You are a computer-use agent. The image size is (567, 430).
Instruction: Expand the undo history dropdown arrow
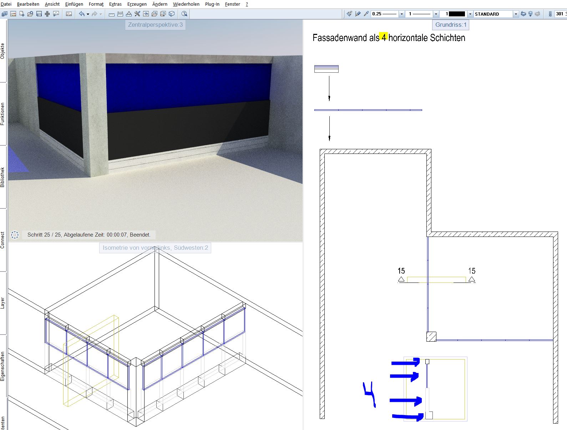pos(88,14)
